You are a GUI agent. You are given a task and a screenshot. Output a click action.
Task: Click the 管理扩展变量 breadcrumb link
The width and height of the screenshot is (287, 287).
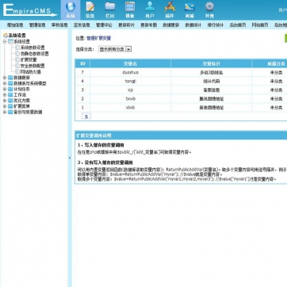(98, 38)
